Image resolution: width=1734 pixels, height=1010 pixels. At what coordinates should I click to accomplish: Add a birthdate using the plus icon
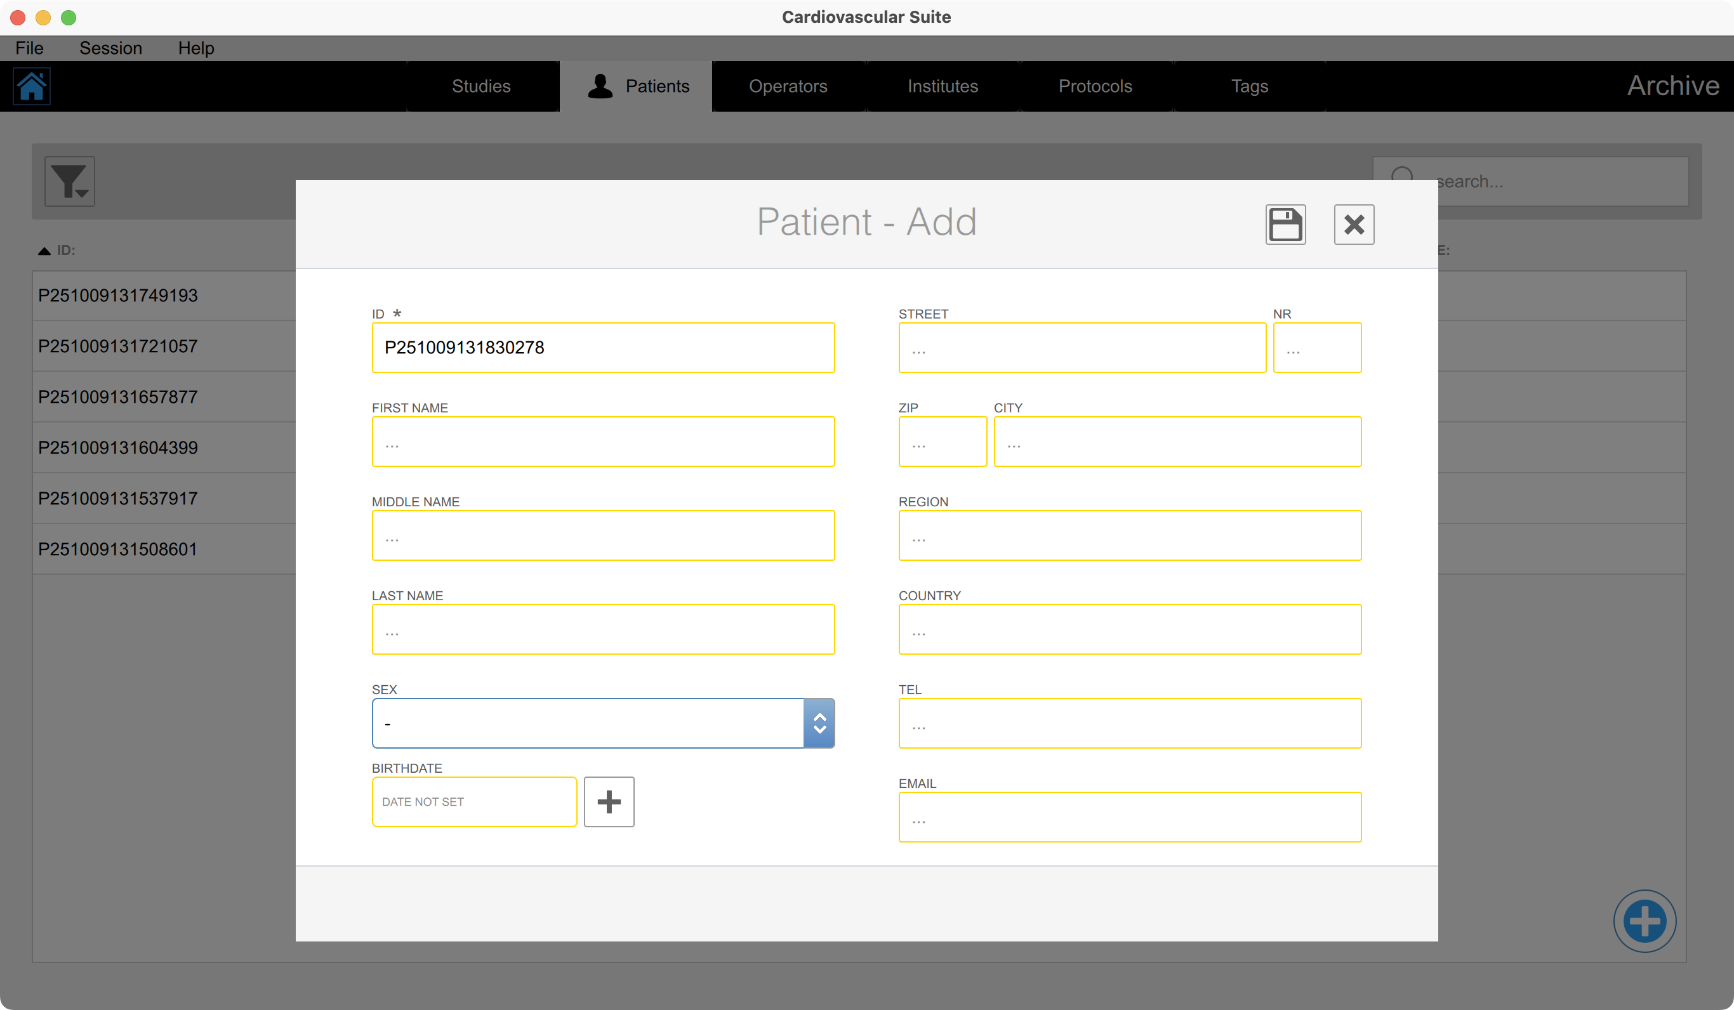click(x=608, y=801)
